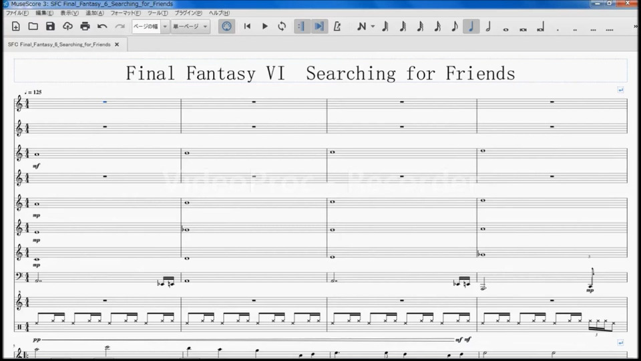Select the tempo marking = 125
The width and height of the screenshot is (641, 361).
tap(33, 92)
